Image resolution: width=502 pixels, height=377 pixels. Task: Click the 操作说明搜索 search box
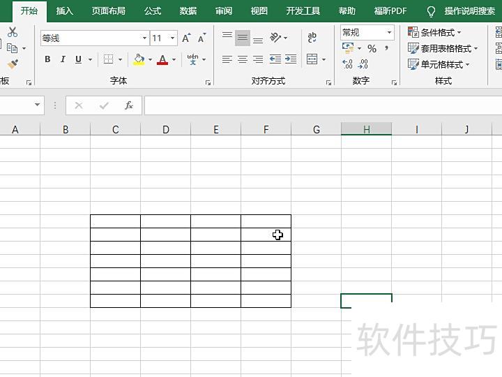[x=470, y=11]
